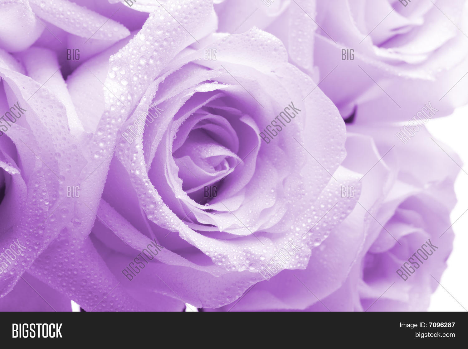Open the bigstock.com link in the footer
This screenshot has width=468, height=349.
(x=435, y=335)
